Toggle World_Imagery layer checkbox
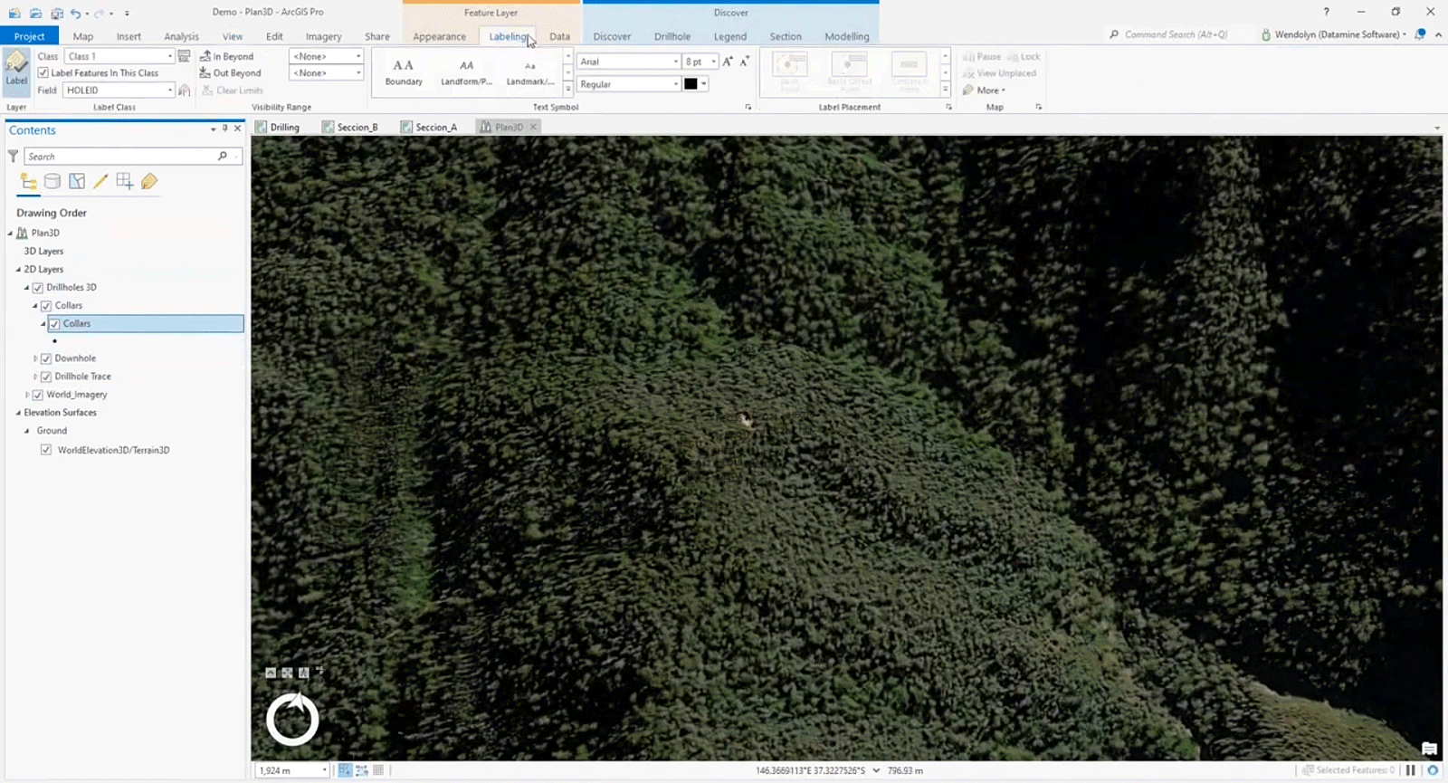1448x783 pixels. click(38, 395)
